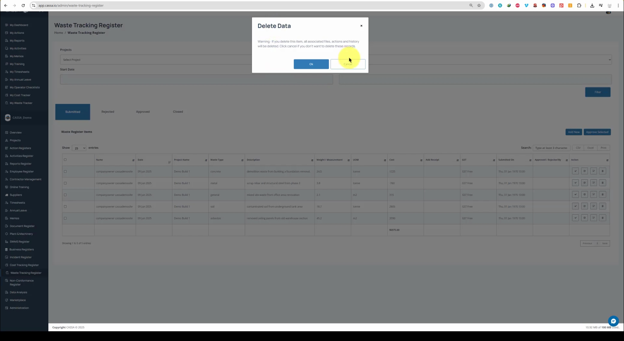Check the checkbox for the concrete waste row
624x341 pixels.
[65, 171]
